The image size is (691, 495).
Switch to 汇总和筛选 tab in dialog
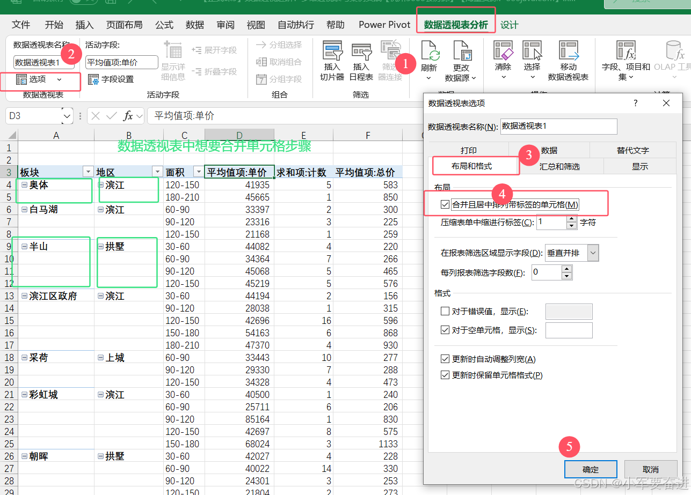click(559, 166)
